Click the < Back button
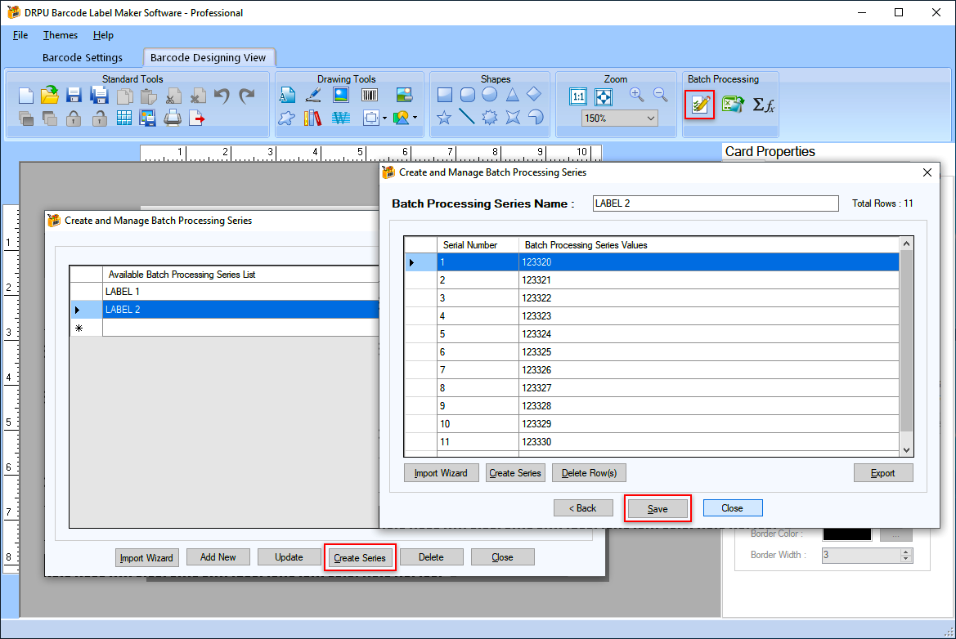Image resolution: width=956 pixels, height=639 pixels. (x=583, y=508)
